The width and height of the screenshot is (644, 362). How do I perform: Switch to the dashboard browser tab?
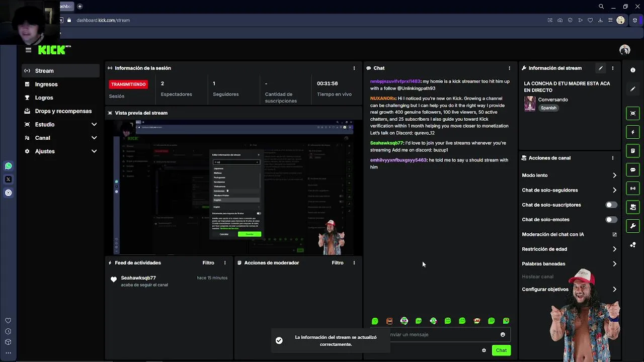pyautogui.click(x=66, y=7)
